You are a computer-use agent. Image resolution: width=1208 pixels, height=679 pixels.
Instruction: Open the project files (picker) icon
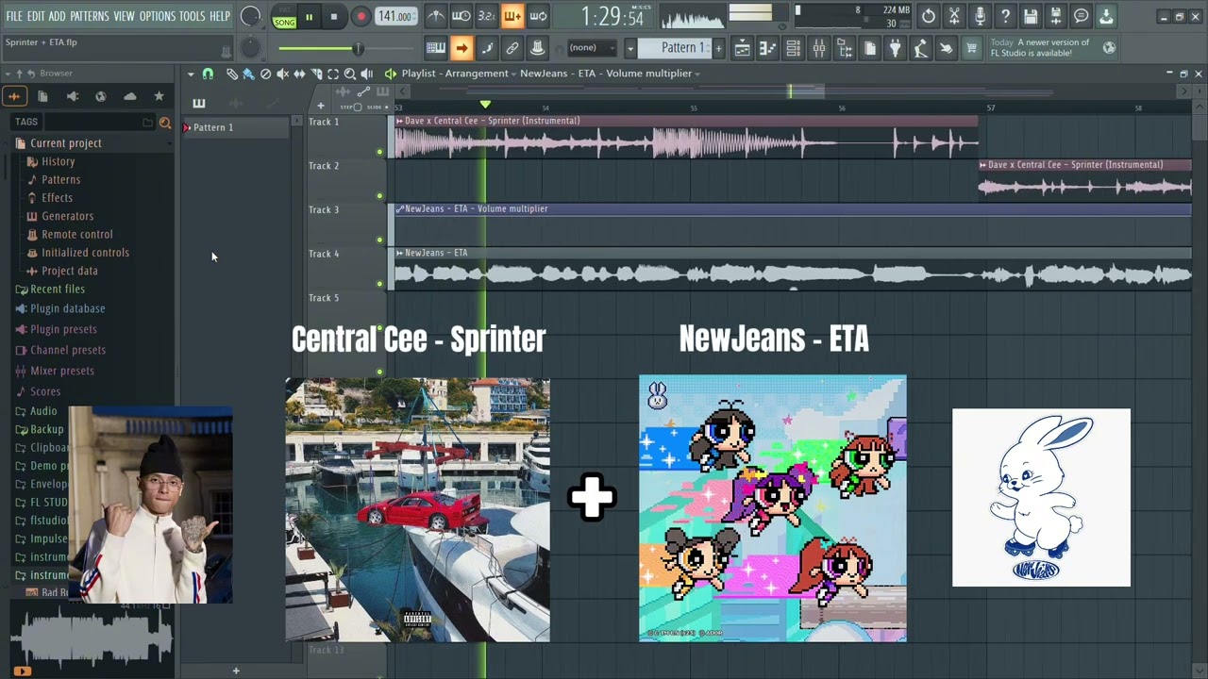(870, 48)
